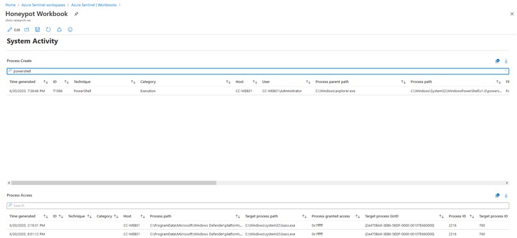
Task: Open the workbook gallery folder icon
Action: point(27,29)
